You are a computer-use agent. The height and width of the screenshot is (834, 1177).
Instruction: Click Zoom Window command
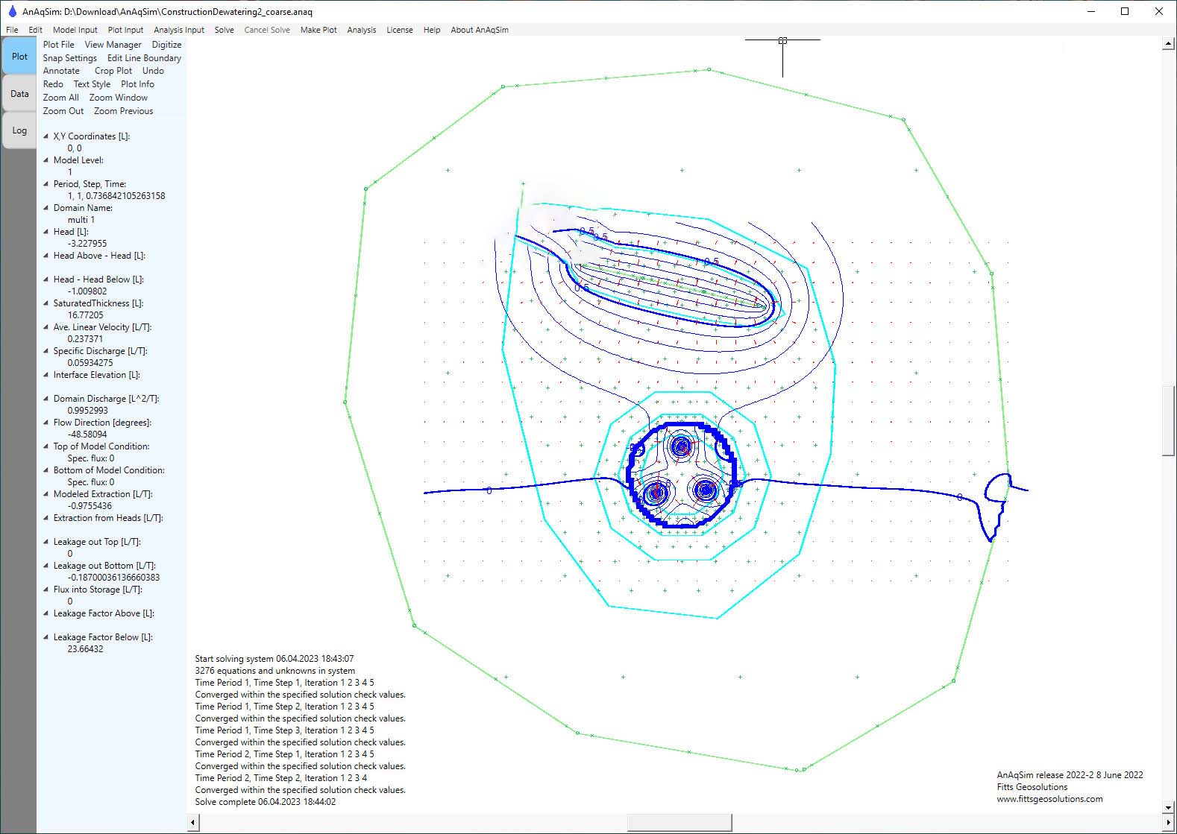click(118, 98)
